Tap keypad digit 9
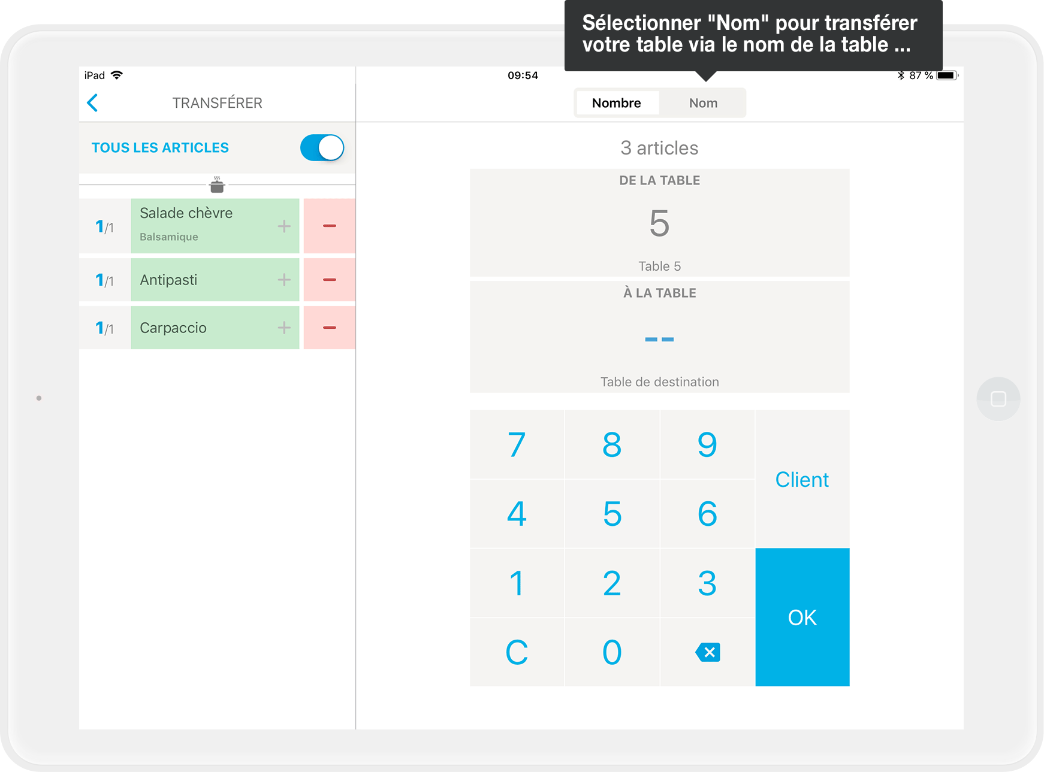The height and width of the screenshot is (772, 1044). click(707, 444)
